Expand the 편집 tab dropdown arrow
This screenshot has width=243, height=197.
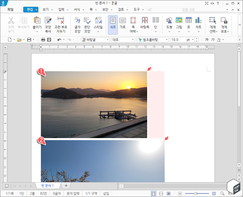[36, 10]
